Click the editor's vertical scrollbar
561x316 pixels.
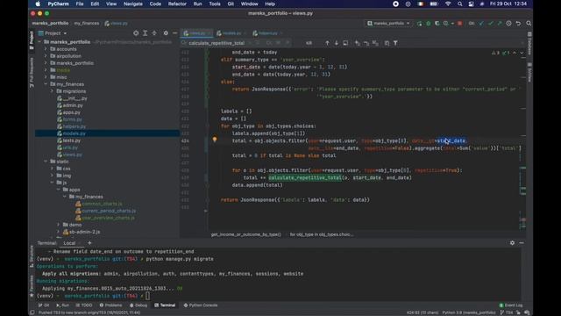(x=522, y=140)
